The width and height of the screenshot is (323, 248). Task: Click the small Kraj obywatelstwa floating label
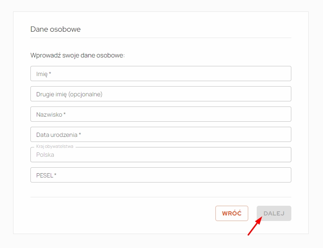(x=55, y=146)
